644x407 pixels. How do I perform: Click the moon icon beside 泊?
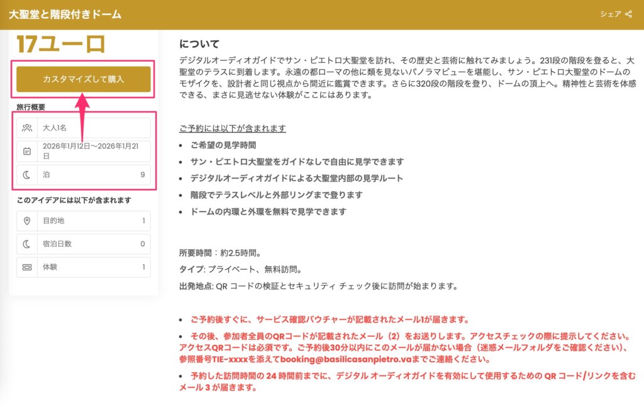[x=27, y=175]
